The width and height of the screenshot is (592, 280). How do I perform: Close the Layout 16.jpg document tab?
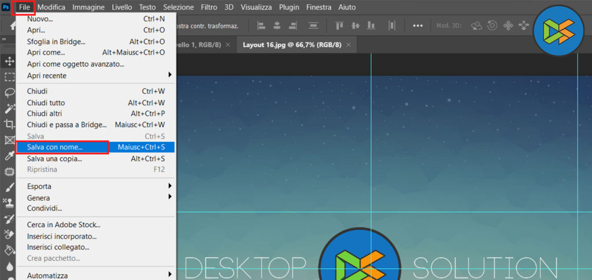click(351, 45)
